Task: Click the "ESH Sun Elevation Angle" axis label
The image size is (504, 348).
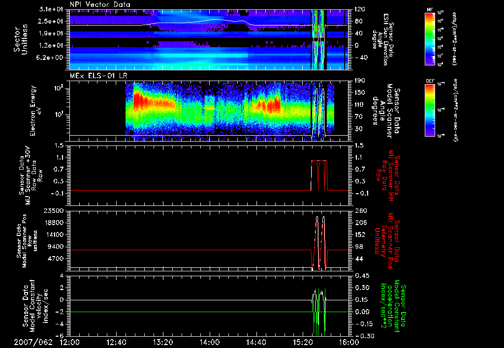Action: tap(382, 39)
